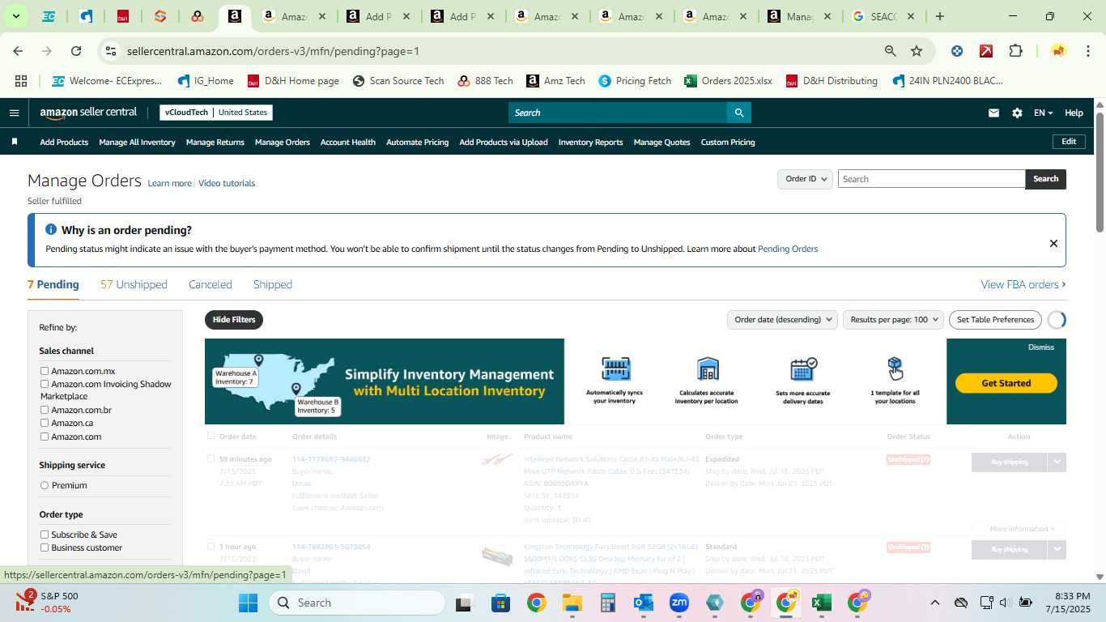Open Calculator from the taskbar

click(x=608, y=603)
